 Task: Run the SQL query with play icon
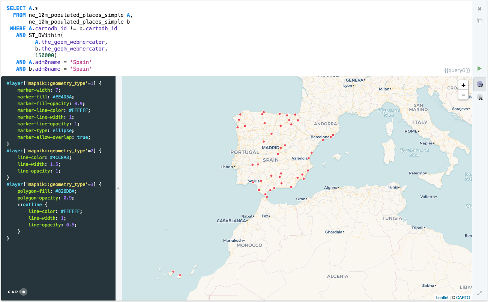click(479, 68)
